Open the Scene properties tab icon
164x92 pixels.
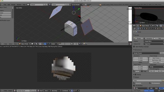tap(142, 28)
